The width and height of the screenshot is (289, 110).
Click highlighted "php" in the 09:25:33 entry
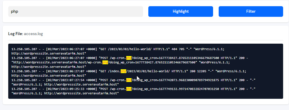(x=129, y=89)
